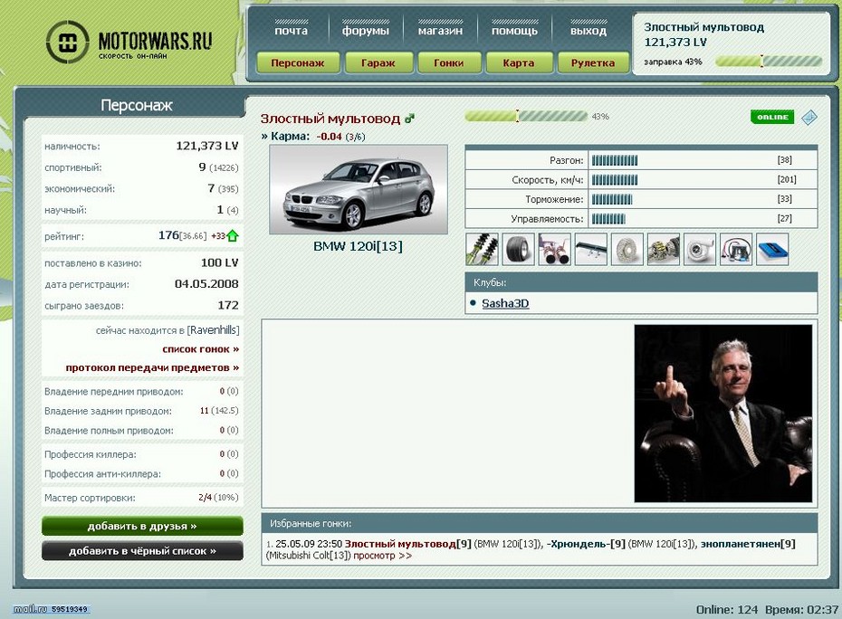Click Злостный мультовод name in header panel
The width and height of the screenshot is (842, 619).
pos(703,27)
